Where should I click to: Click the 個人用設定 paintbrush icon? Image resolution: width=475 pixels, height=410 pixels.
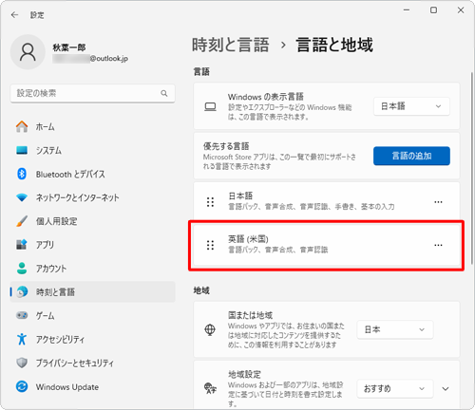[22, 221]
